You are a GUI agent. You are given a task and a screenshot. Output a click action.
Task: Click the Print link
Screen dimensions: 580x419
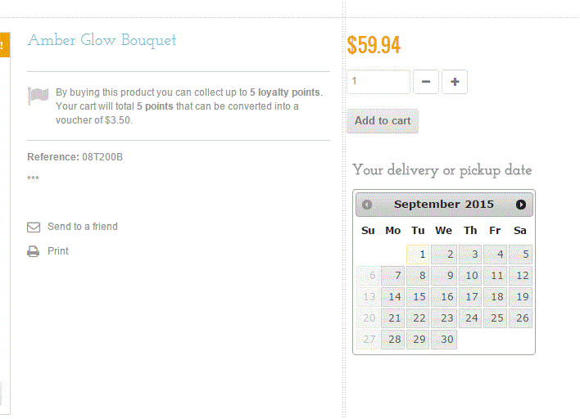tap(58, 251)
